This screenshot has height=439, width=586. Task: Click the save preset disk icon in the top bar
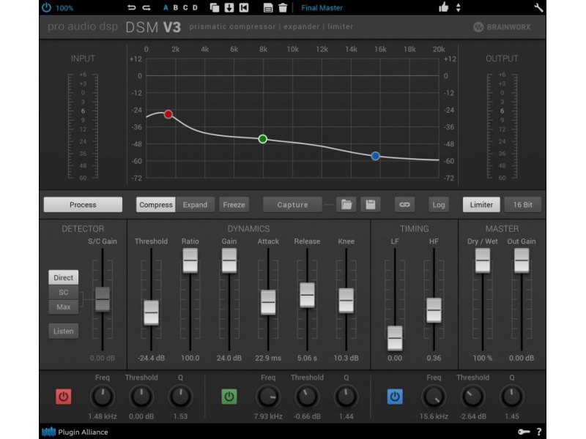click(268, 8)
